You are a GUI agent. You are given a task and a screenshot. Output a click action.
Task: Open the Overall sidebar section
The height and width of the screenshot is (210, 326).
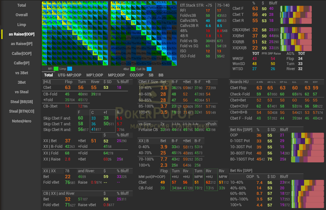click(x=22, y=15)
